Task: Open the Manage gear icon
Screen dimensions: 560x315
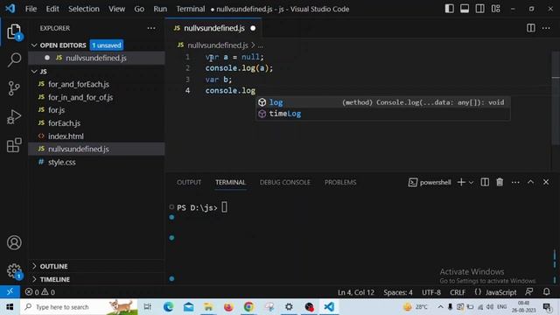Action: [x=14, y=271]
